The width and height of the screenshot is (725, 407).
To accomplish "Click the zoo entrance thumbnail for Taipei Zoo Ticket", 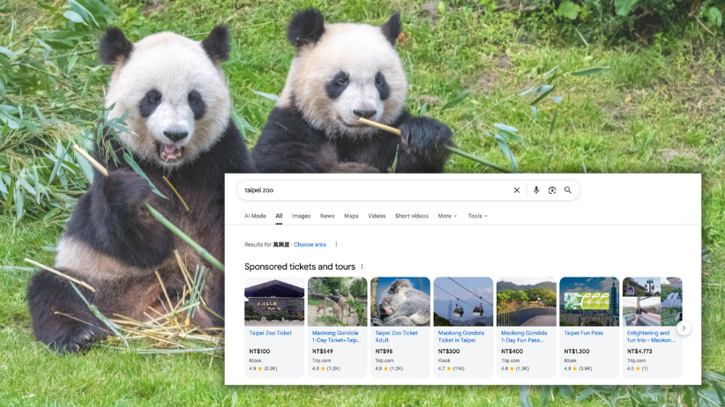I will click(274, 301).
